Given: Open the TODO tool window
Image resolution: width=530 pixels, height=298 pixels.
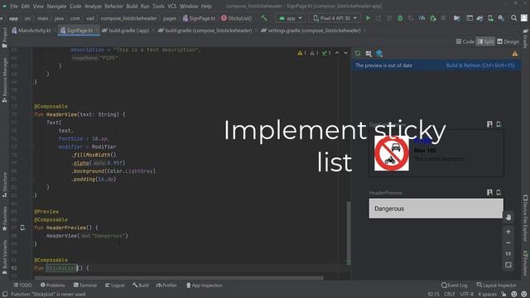Looking at the screenshot, I should (x=22, y=286).
